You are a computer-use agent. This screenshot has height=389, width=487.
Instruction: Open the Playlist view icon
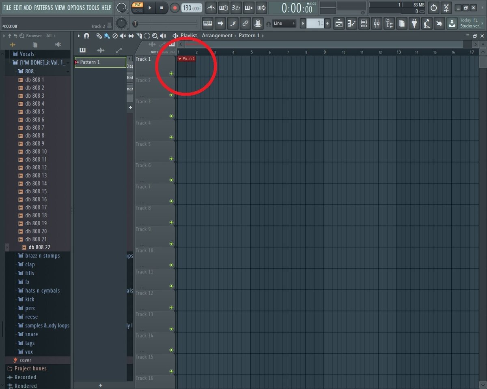pos(339,24)
